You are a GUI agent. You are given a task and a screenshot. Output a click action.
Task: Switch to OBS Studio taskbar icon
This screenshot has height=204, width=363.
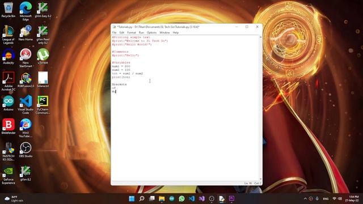[212, 199]
